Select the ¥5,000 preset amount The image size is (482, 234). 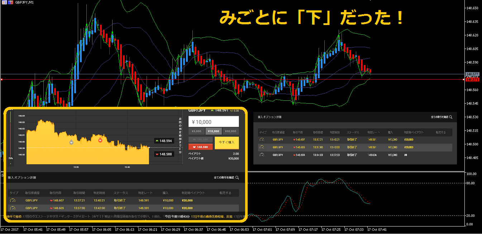click(x=196, y=131)
